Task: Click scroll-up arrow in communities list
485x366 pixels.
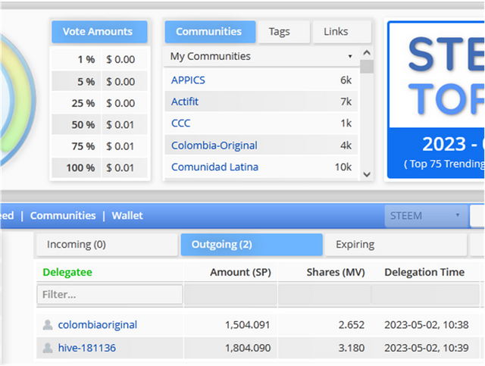Action: [x=367, y=52]
